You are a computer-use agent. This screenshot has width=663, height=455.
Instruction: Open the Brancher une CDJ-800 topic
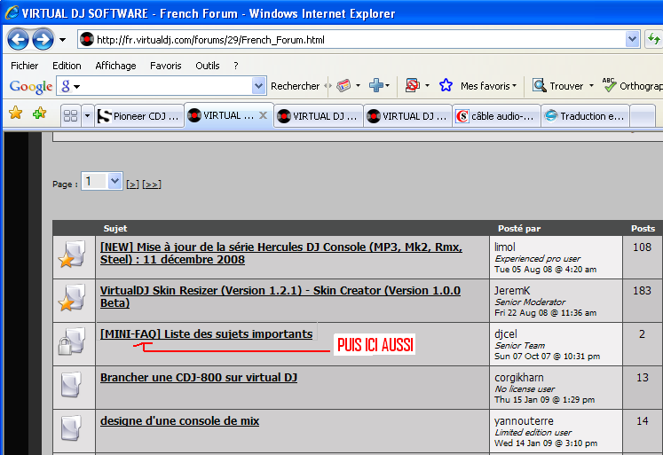tap(199, 377)
